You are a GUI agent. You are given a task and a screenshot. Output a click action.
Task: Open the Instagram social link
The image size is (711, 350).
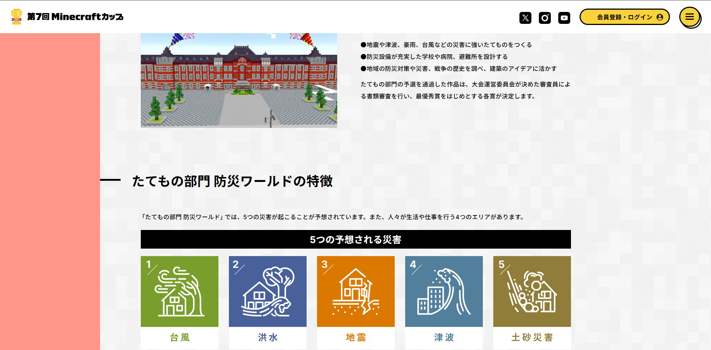(545, 18)
